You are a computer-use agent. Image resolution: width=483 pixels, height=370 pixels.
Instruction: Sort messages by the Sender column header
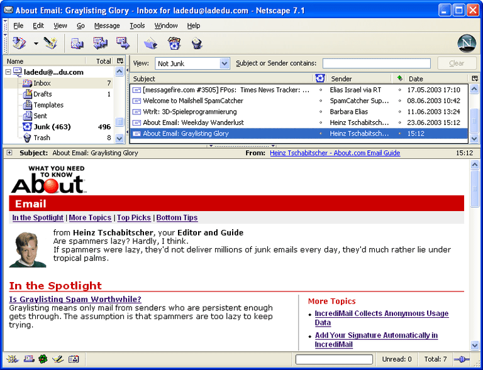(x=359, y=79)
